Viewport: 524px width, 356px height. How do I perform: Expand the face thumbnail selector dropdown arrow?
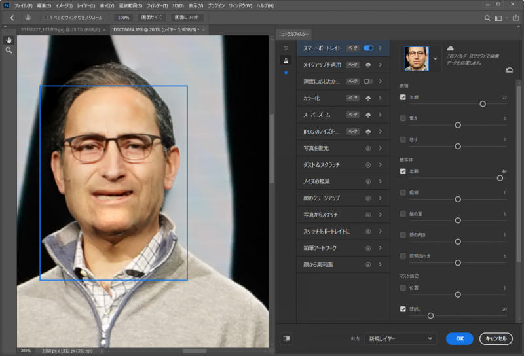pos(436,58)
